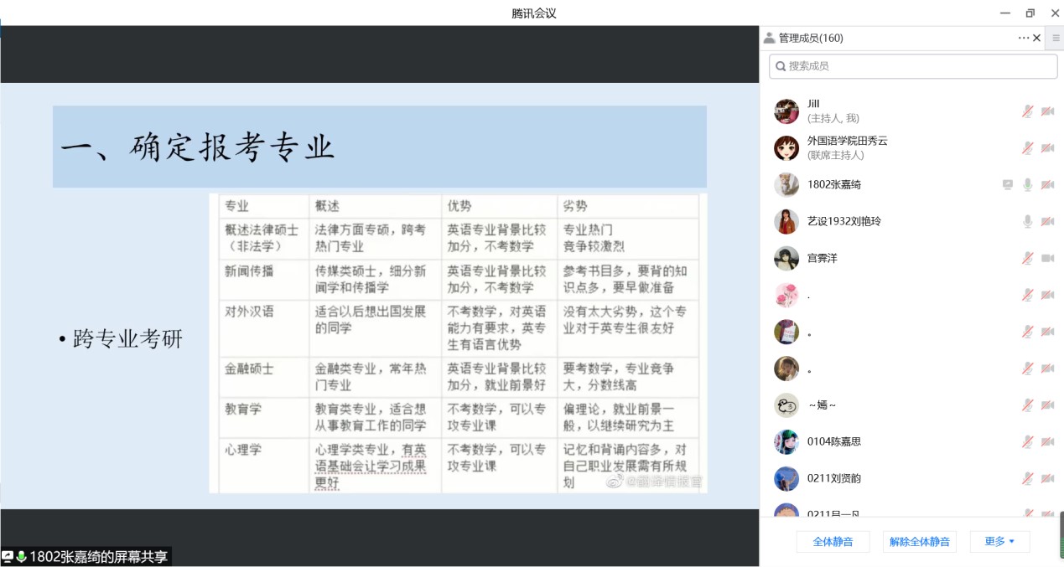Click the 解除全体静音 button
Viewport: 1064px width, 567px height.
(920, 542)
